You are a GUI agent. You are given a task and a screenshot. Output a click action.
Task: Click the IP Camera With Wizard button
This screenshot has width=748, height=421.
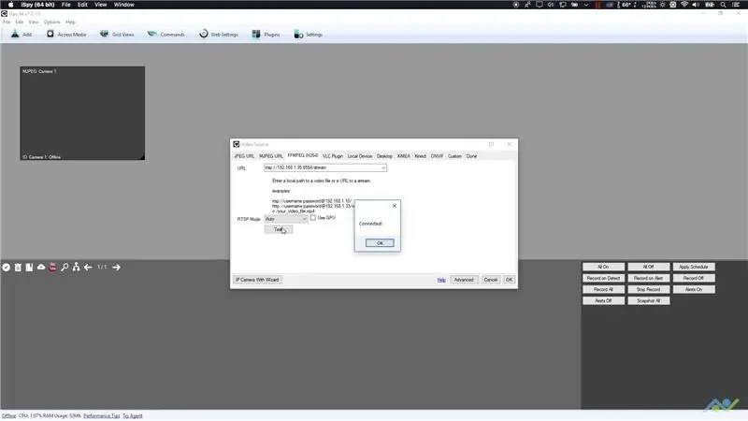point(257,280)
